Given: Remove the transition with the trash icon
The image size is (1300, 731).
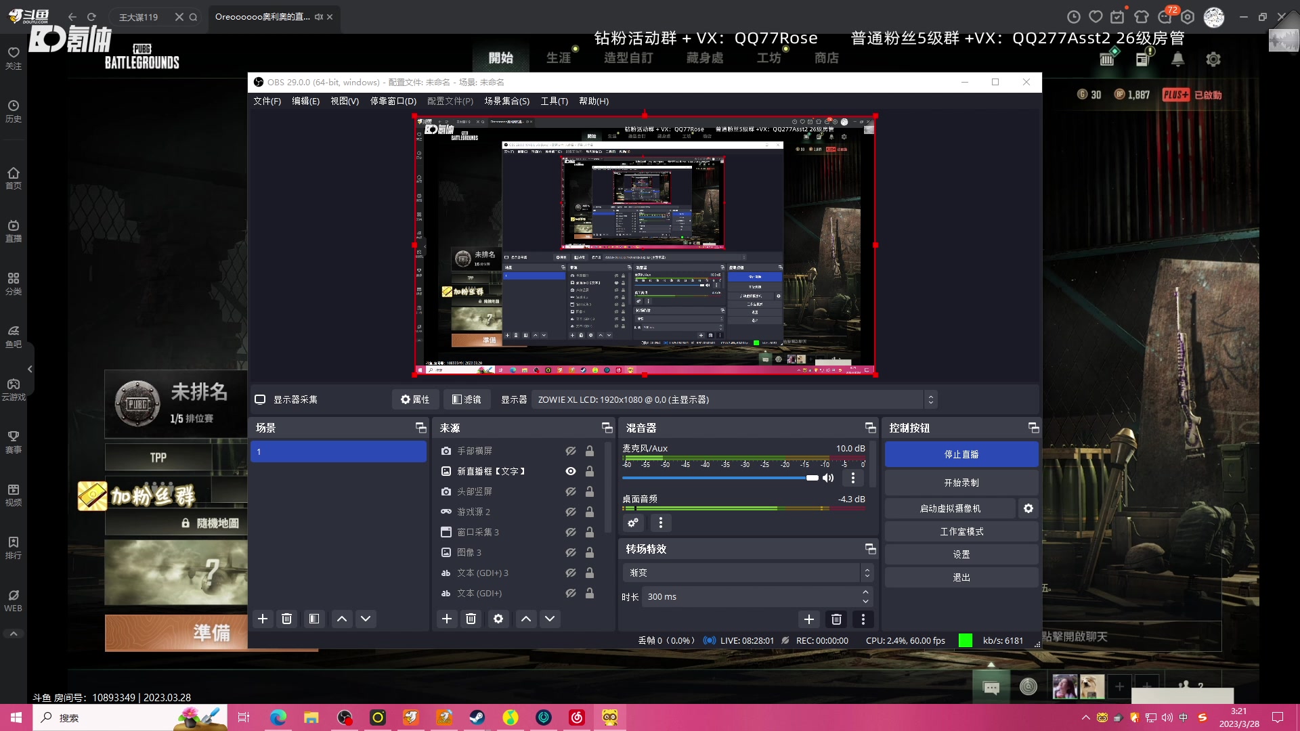Looking at the screenshot, I should click(x=837, y=619).
